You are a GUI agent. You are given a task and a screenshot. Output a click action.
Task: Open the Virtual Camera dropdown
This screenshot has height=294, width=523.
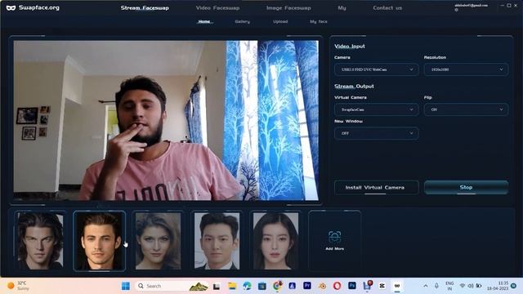pos(376,109)
